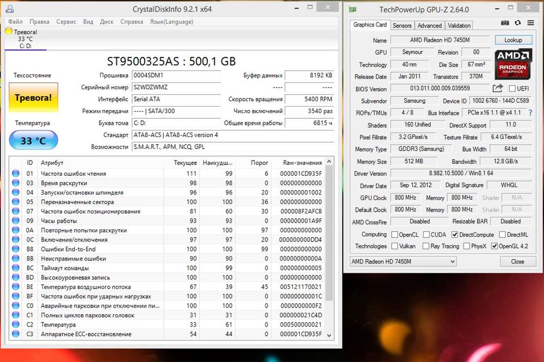
Task: Click the blue status orb for attribute 0C
Action: click(16, 240)
